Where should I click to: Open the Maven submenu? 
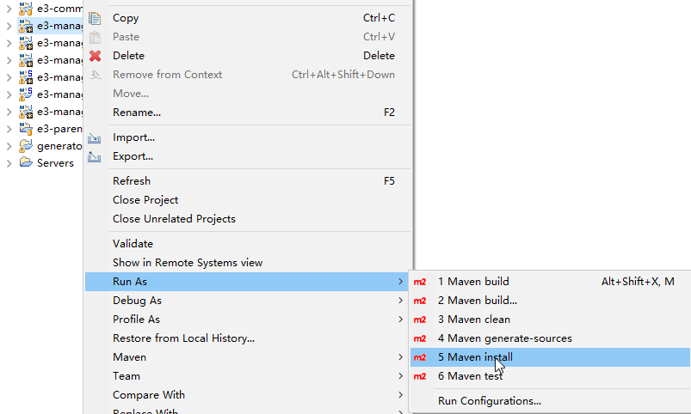click(x=130, y=357)
